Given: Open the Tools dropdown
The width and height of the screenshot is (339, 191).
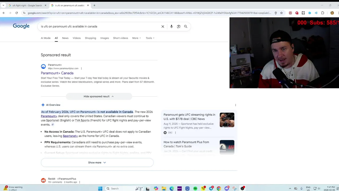Looking at the screenshot, I should [150, 38].
